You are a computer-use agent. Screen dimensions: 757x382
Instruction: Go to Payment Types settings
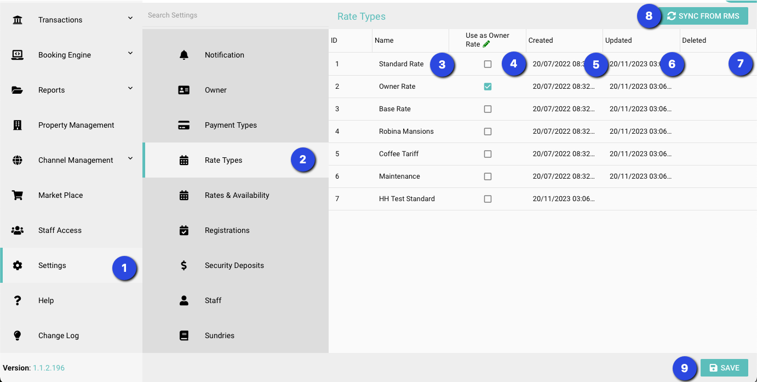point(231,125)
